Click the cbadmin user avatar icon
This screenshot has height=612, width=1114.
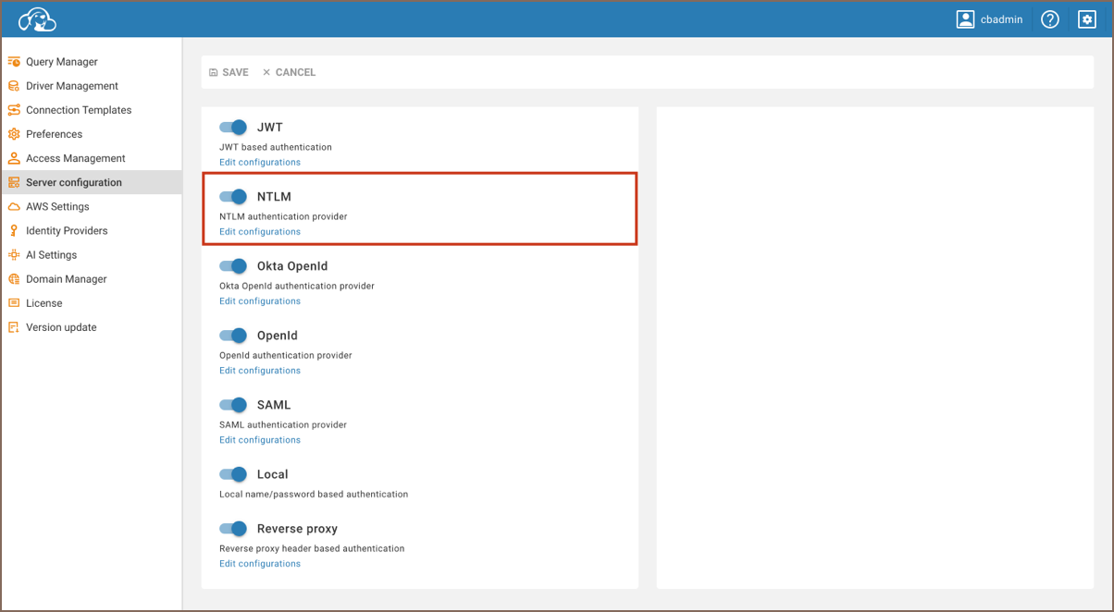(x=965, y=19)
